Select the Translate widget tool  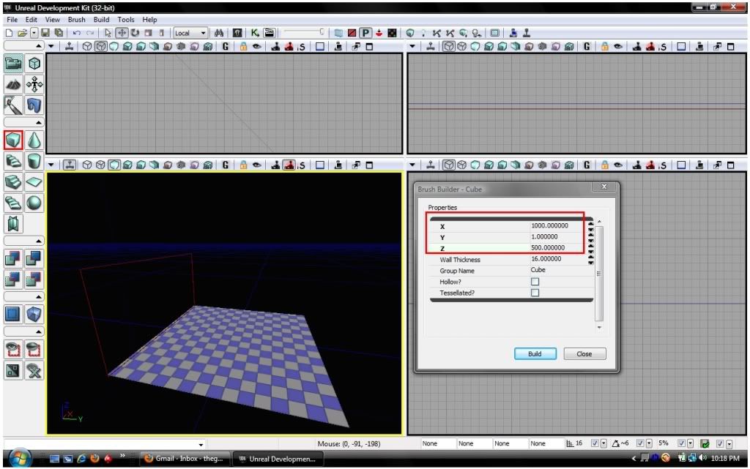pos(122,33)
